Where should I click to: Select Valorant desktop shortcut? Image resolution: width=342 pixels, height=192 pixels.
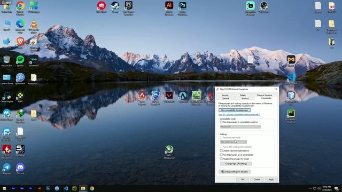pos(169,97)
